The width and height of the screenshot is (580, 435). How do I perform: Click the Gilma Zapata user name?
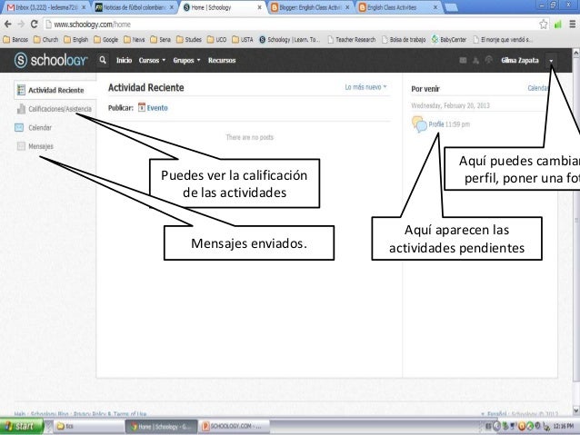click(520, 60)
